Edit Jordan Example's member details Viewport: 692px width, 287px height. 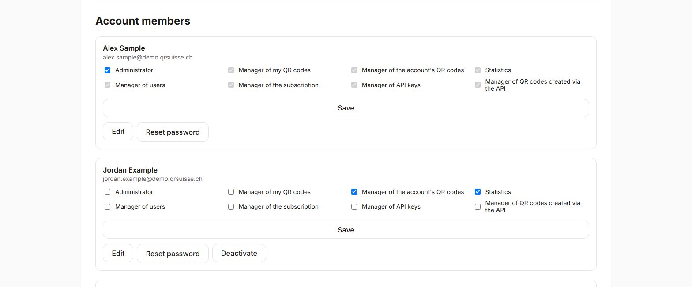[x=118, y=253]
